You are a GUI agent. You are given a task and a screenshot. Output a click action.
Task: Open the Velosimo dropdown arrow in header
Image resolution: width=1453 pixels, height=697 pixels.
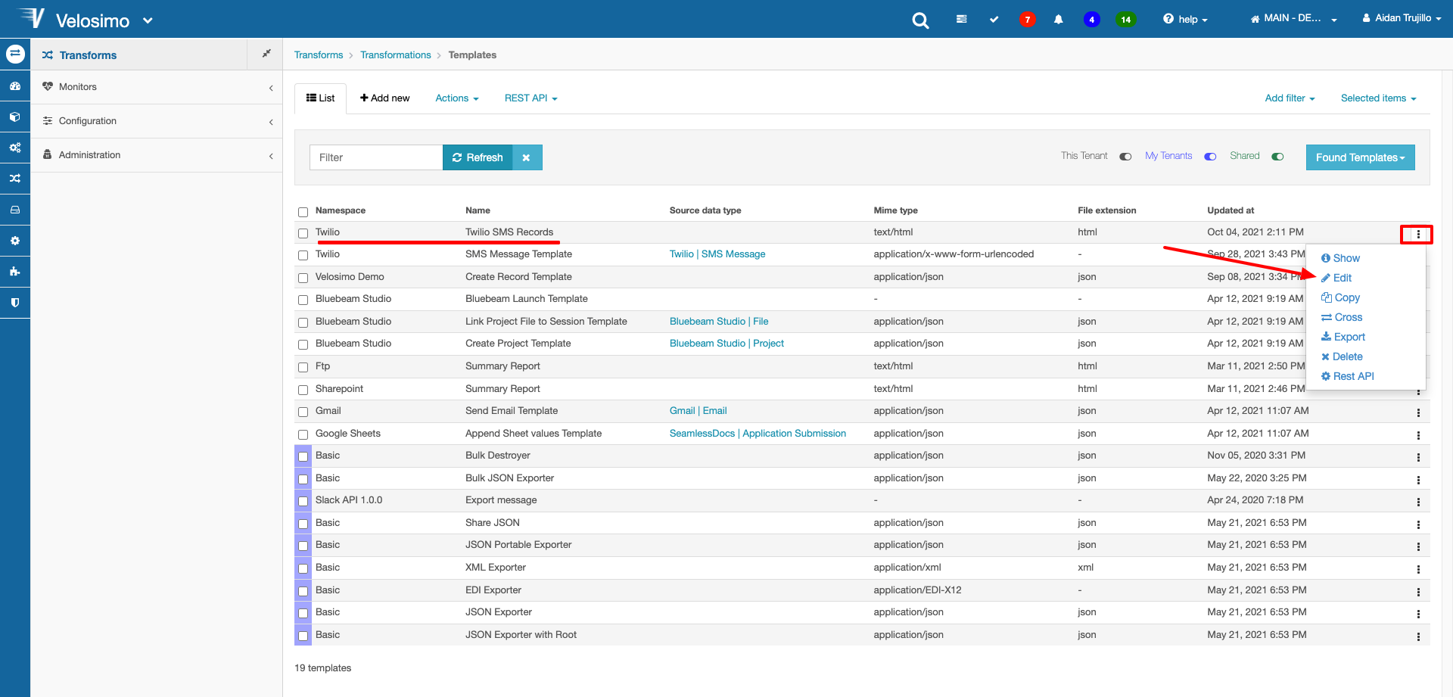148,20
